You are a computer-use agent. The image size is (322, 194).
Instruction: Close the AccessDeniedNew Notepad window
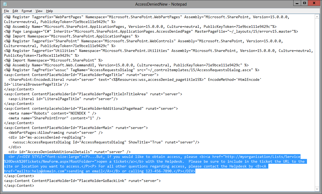point(314,3)
